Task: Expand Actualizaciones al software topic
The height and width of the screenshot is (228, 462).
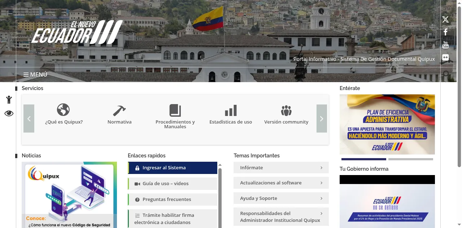Action: click(x=281, y=183)
